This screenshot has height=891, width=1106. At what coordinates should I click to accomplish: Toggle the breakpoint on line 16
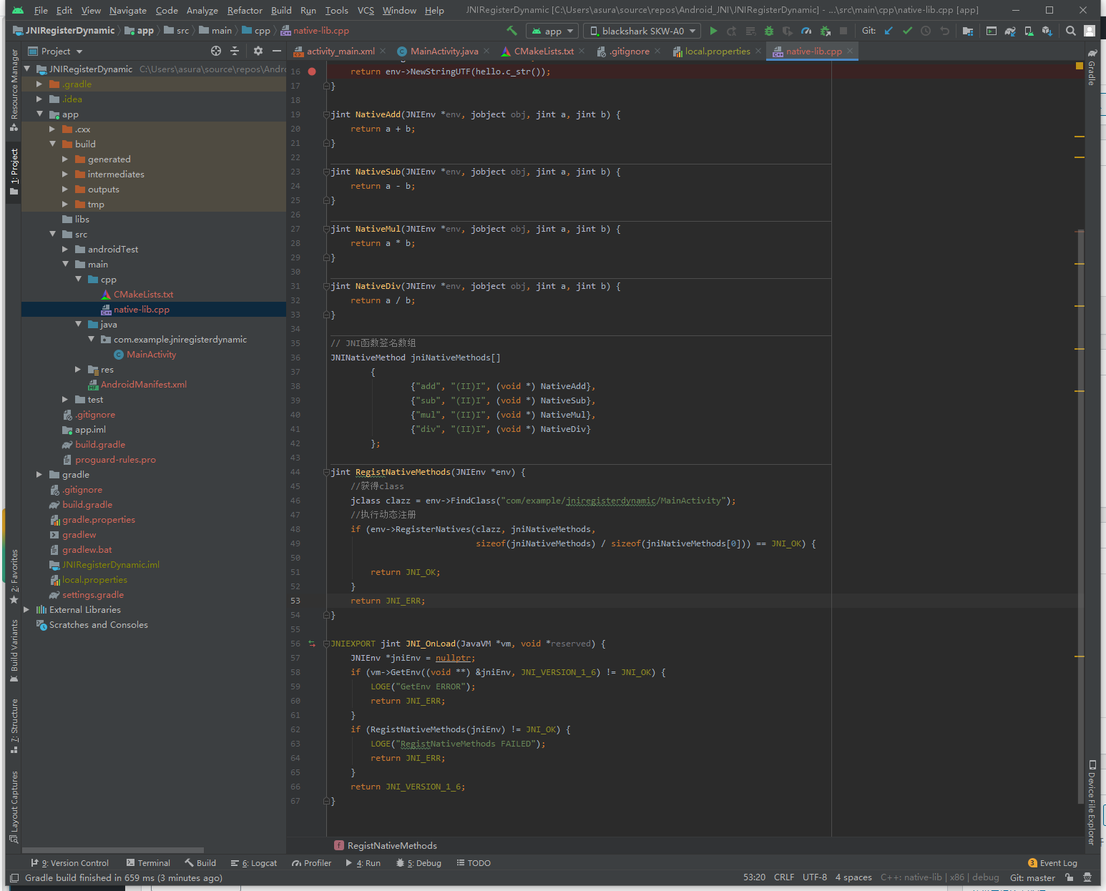(x=312, y=72)
